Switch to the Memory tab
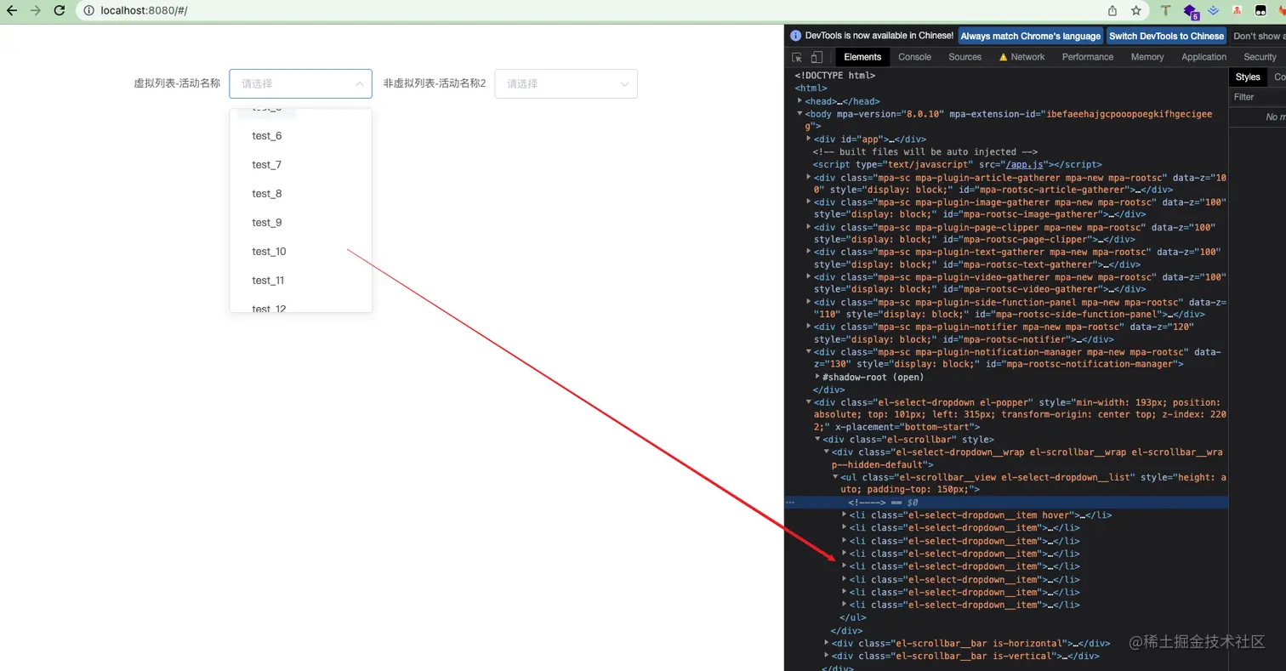 pos(1147,57)
